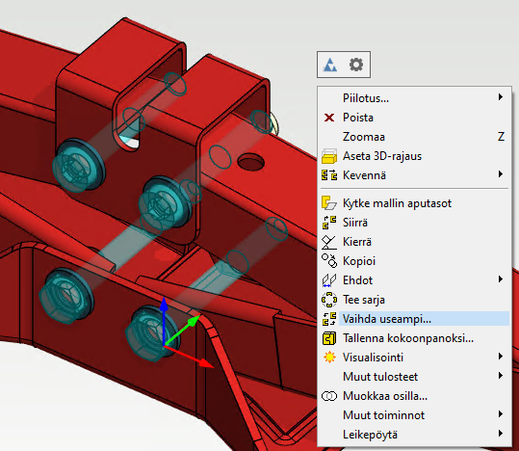Click the Tee sarja pattern icon
Viewport: 519px width, 451px height.
click(329, 300)
